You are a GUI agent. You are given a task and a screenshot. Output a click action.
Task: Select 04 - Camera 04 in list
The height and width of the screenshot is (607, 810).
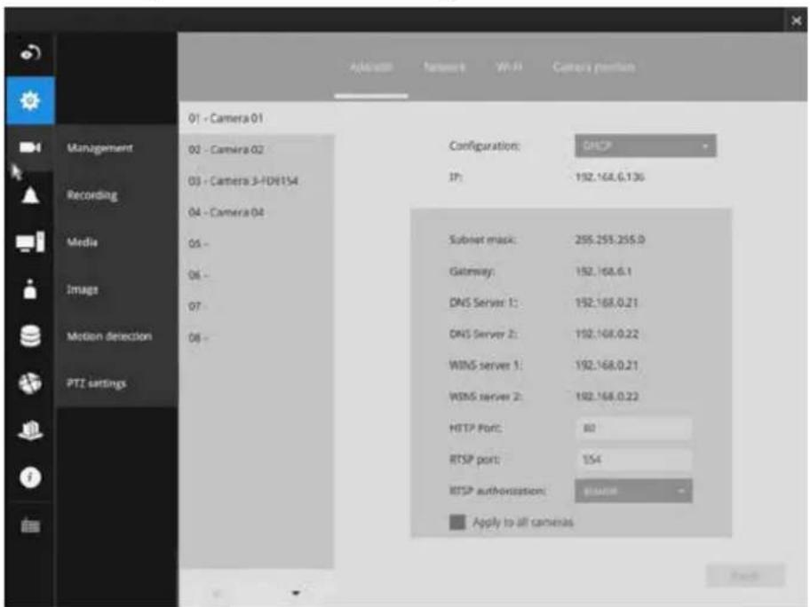click(257, 212)
